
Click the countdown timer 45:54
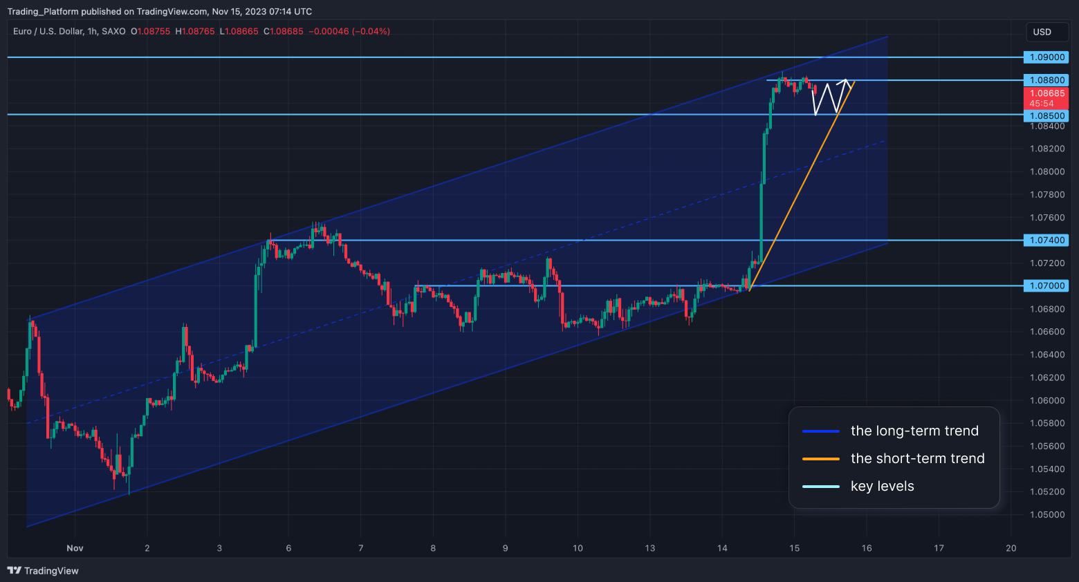tap(1042, 104)
